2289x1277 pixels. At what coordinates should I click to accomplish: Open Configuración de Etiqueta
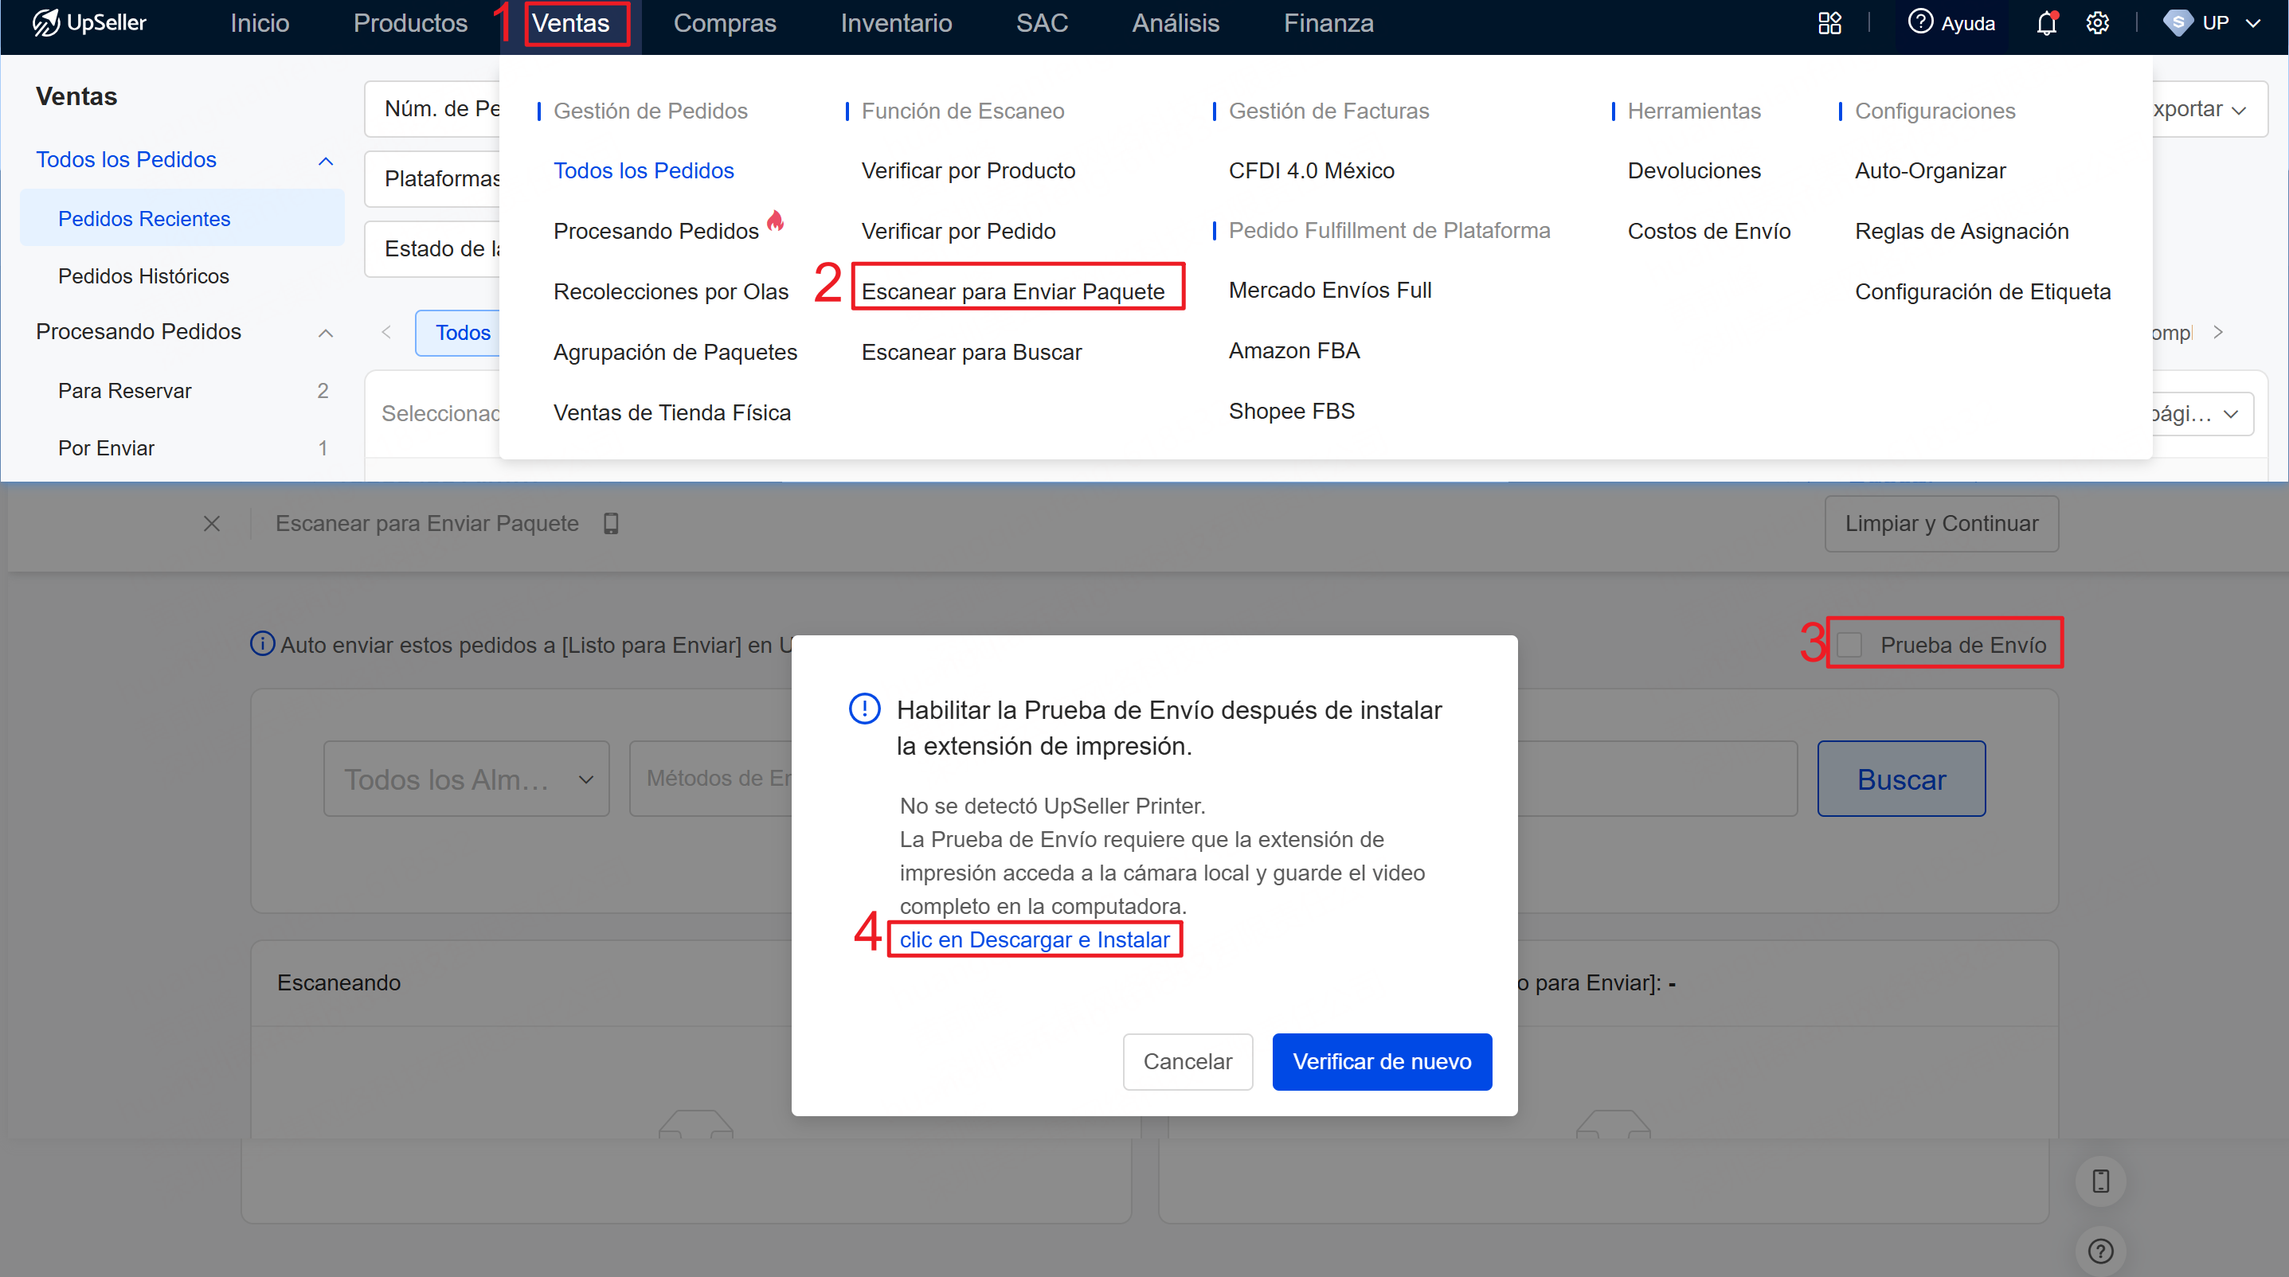pyautogui.click(x=1983, y=291)
